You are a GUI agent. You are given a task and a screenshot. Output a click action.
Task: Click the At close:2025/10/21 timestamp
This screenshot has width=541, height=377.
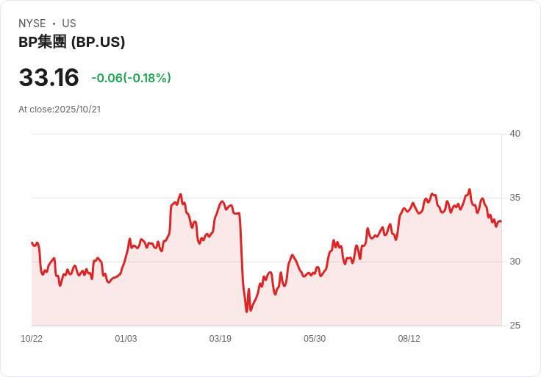60,109
